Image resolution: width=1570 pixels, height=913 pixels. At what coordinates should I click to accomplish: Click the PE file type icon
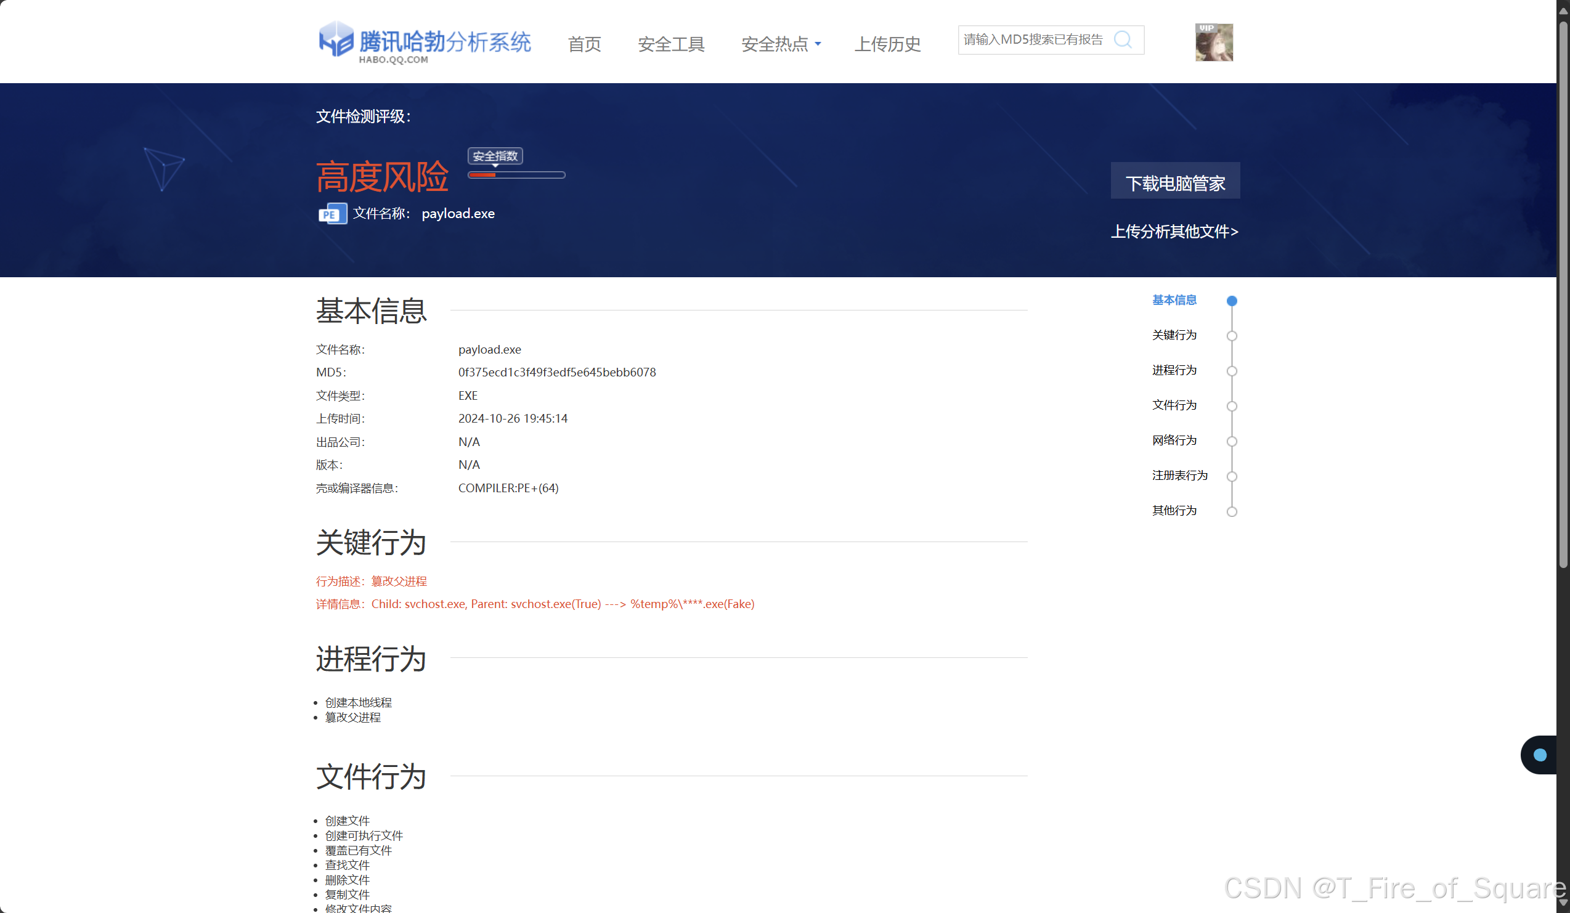tap(332, 214)
